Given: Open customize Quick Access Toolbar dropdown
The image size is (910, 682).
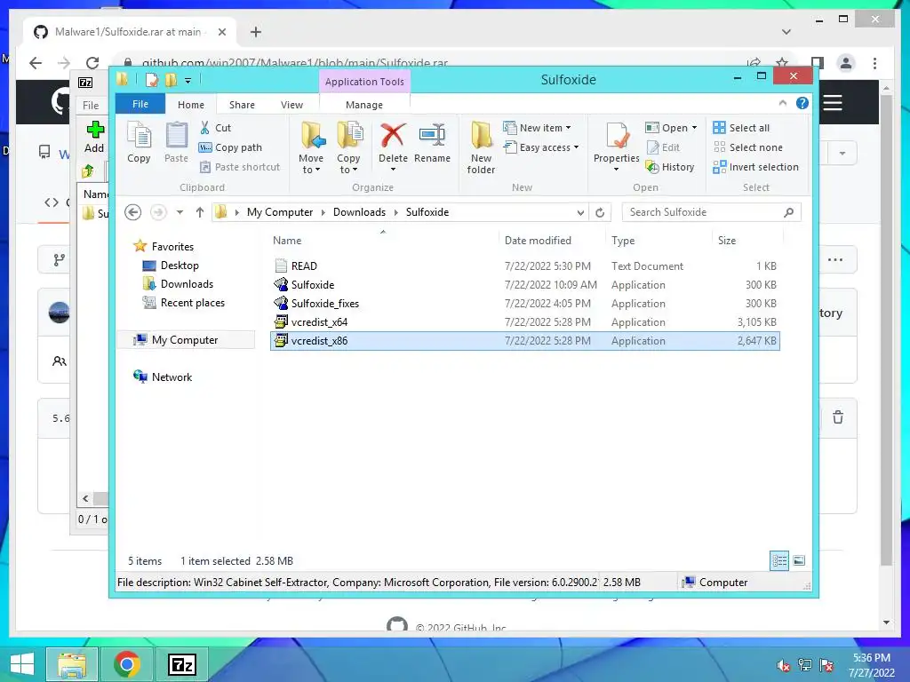Looking at the screenshot, I should [188, 81].
